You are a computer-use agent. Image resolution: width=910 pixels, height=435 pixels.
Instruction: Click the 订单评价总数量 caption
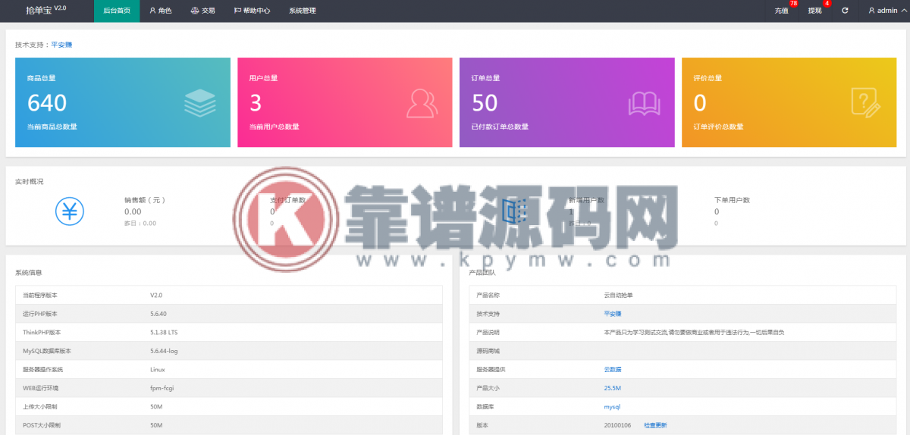(x=718, y=127)
